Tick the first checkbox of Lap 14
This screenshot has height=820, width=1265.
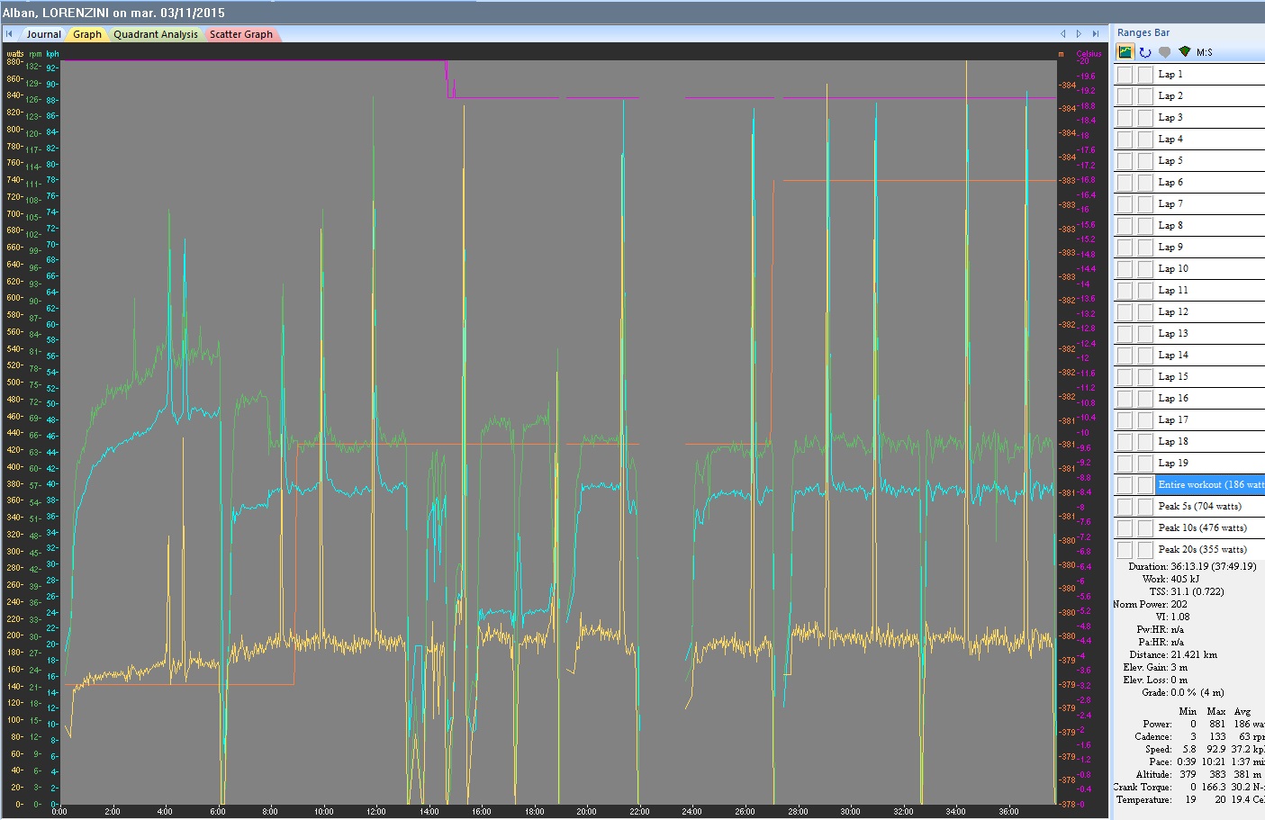click(x=1125, y=356)
